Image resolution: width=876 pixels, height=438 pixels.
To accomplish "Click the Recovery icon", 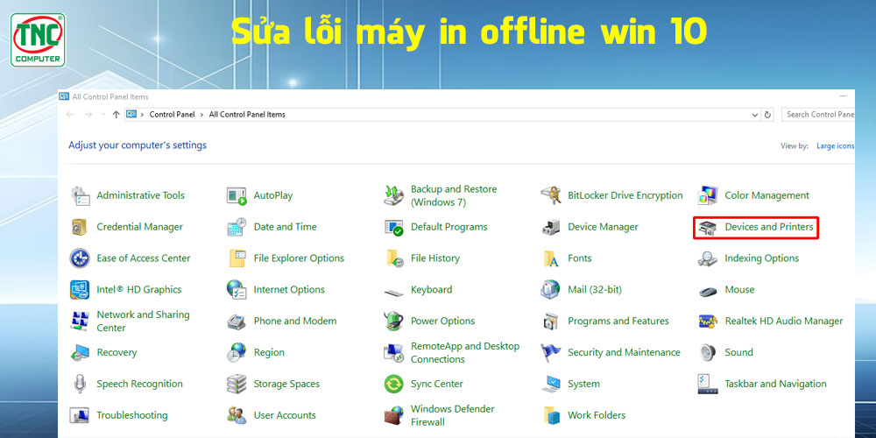I will click(x=80, y=352).
